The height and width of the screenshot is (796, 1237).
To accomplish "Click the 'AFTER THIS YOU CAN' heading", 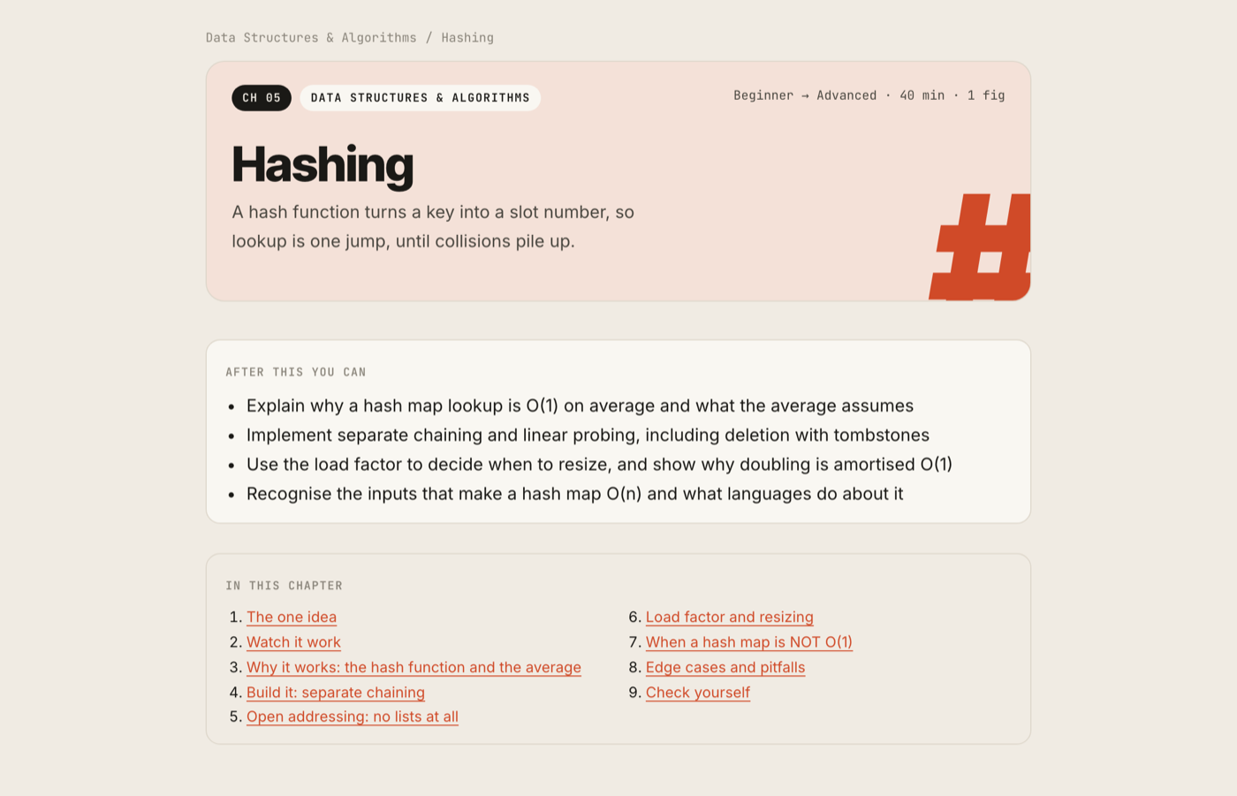I will [296, 372].
